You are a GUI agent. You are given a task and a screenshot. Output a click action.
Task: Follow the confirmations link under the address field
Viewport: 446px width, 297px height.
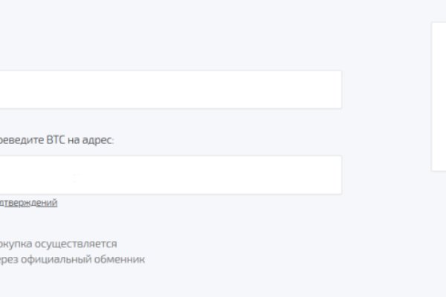(x=30, y=202)
